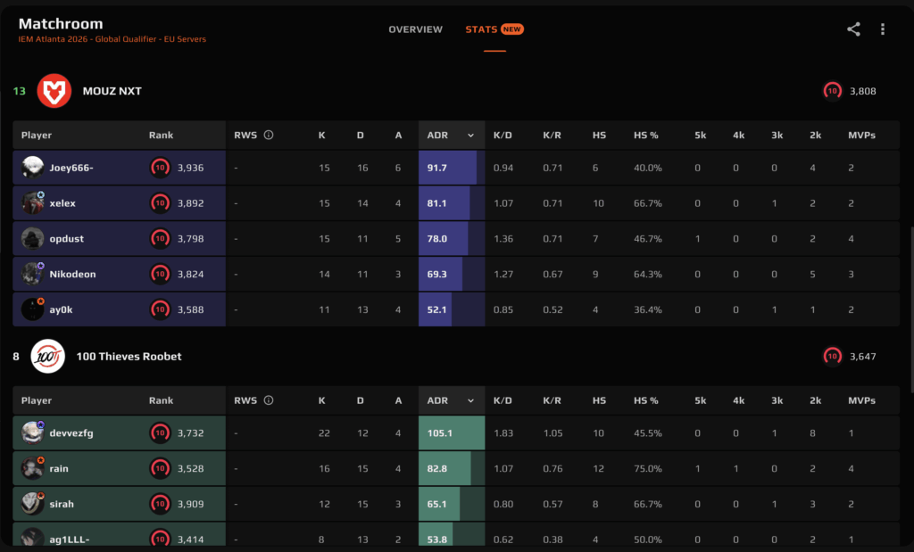Screen dimensions: 914x552
Task: Click the RWS info icon in MOUZ NXT table
Action: pos(269,135)
